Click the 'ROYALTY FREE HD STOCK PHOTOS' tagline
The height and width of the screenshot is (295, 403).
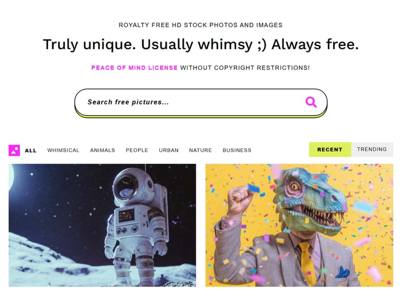point(200,25)
